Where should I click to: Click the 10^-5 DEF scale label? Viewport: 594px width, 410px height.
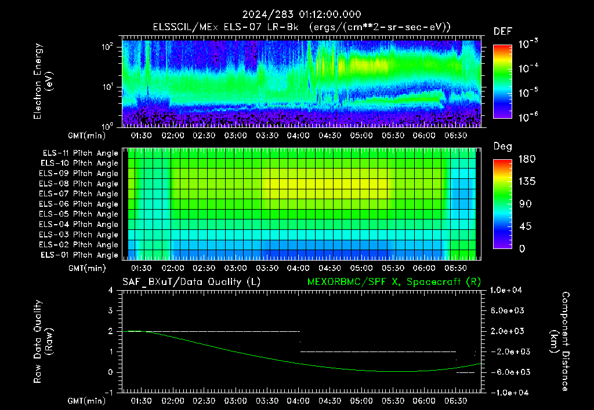(528, 92)
